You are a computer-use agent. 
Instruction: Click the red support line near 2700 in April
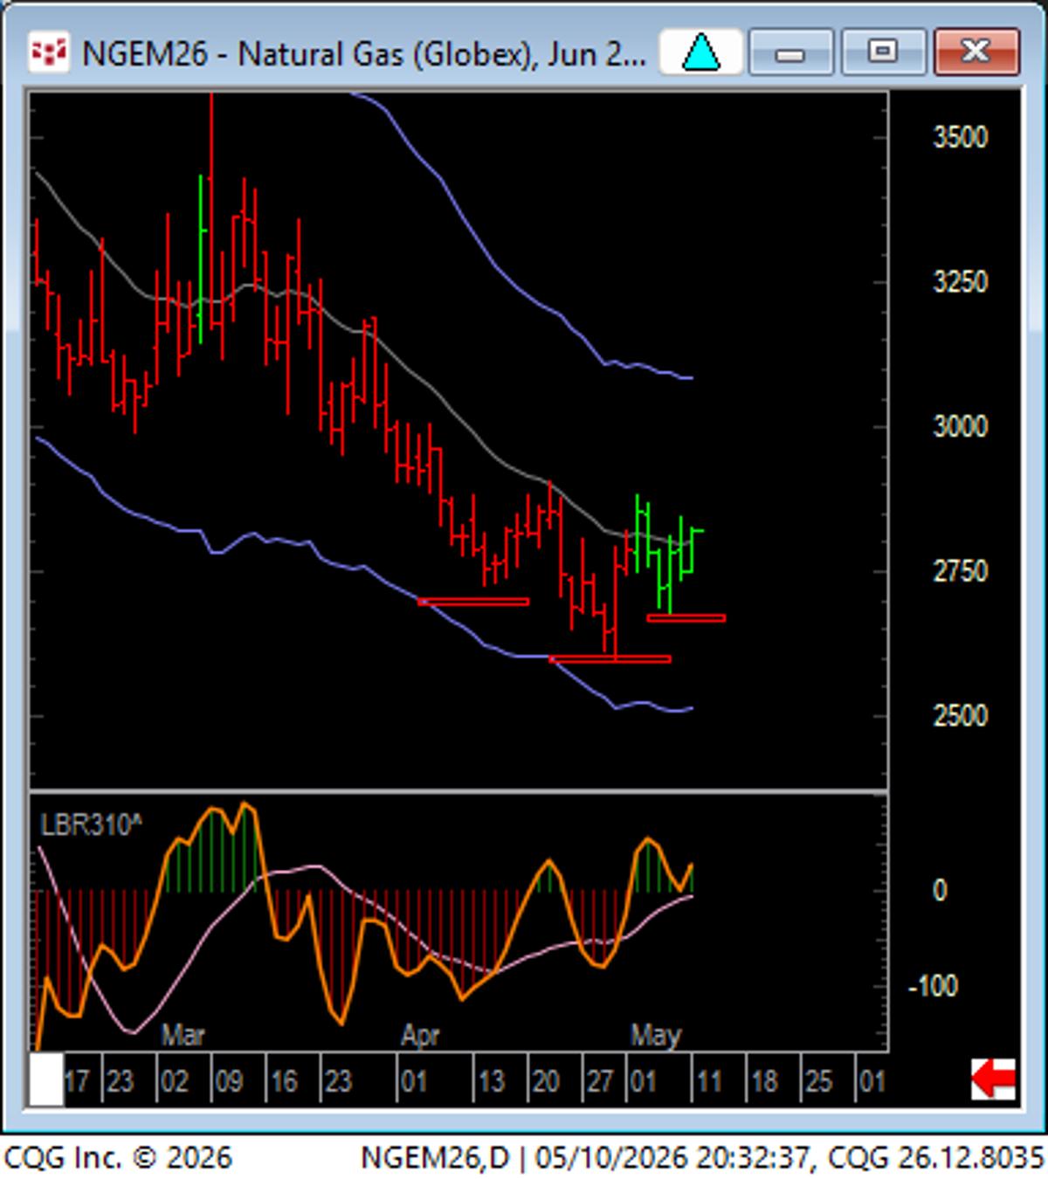pyautogui.click(x=473, y=601)
